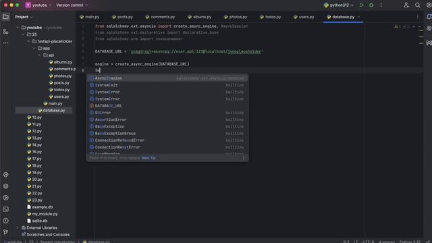Open the AI Assistant tool window icon

429,28
